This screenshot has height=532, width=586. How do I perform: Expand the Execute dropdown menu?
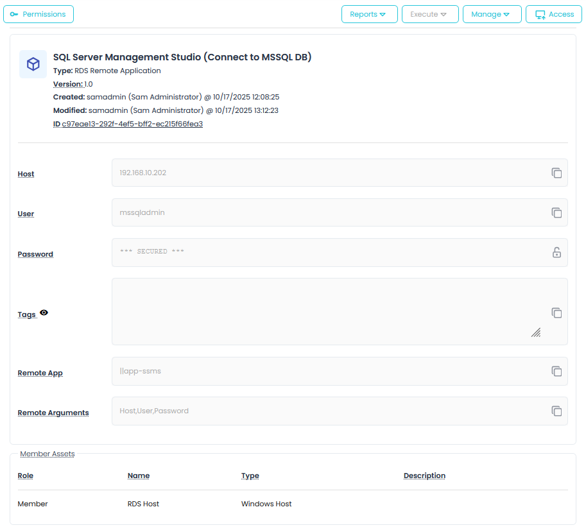pos(429,14)
